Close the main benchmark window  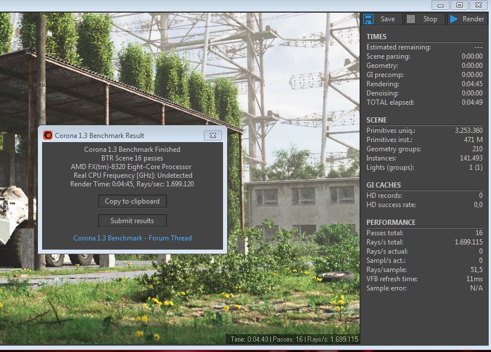(x=478, y=5)
